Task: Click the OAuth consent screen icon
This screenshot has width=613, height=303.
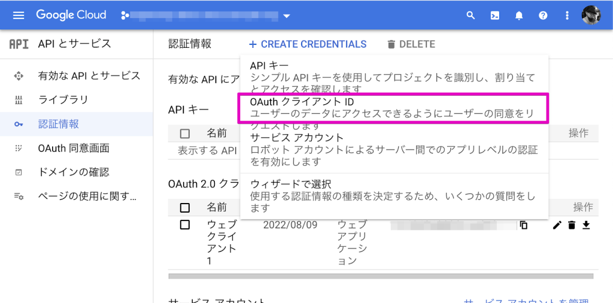Action: tap(19, 148)
